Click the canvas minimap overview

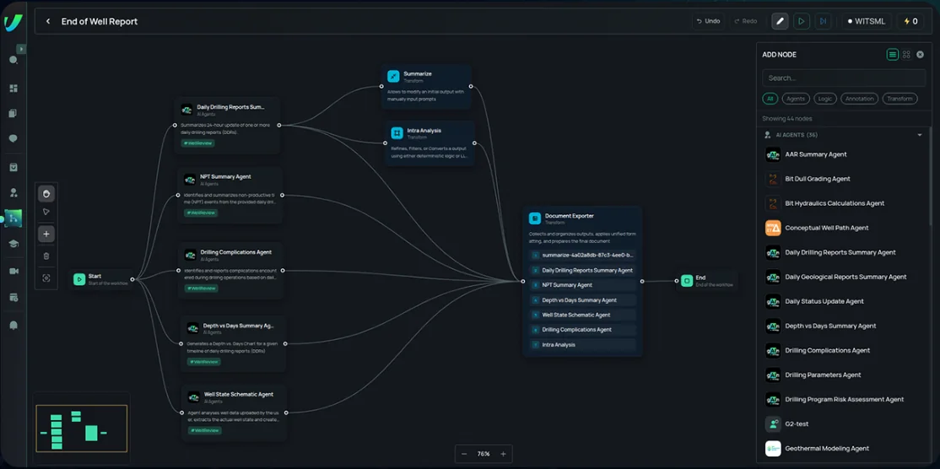tap(82, 429)
